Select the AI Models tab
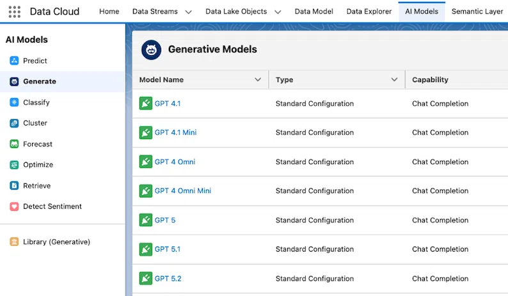This screenshot has width=508, height=296. pyautogui.click(x=422, y=12)
